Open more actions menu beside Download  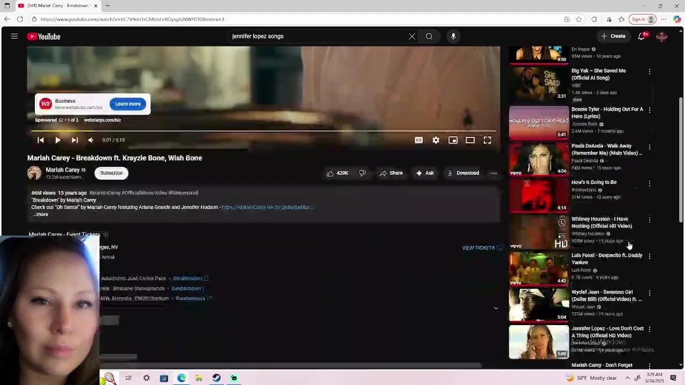coord(493,173)
